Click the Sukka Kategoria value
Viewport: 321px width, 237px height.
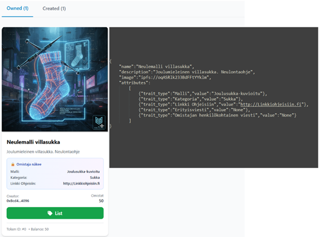[x=95, y=178]
